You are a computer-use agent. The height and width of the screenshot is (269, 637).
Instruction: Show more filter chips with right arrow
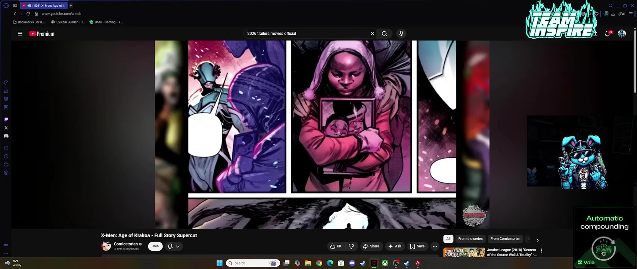point(537,240)
